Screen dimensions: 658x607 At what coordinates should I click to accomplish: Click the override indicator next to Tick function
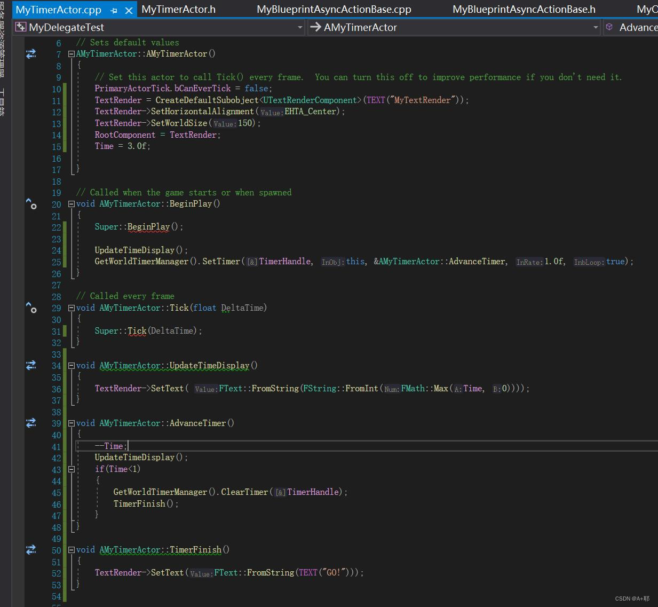click(31, 308)
